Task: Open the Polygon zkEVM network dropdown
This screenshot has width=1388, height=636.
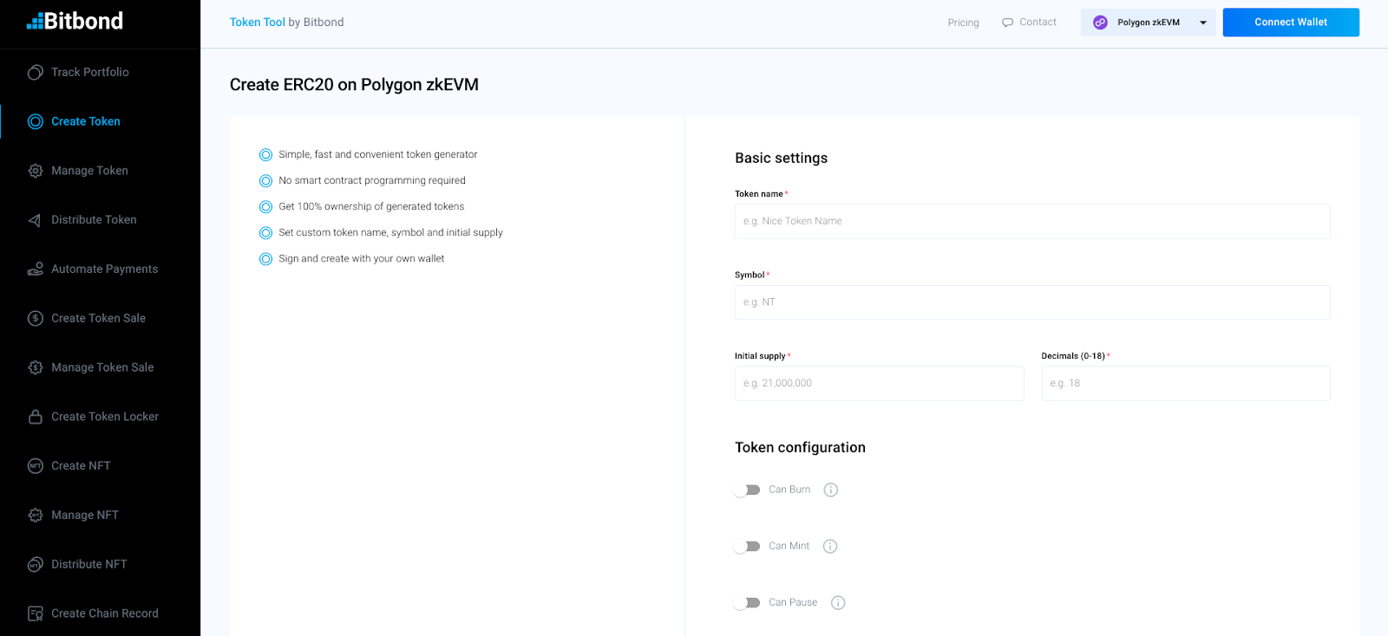Action: click(1148, 23)
